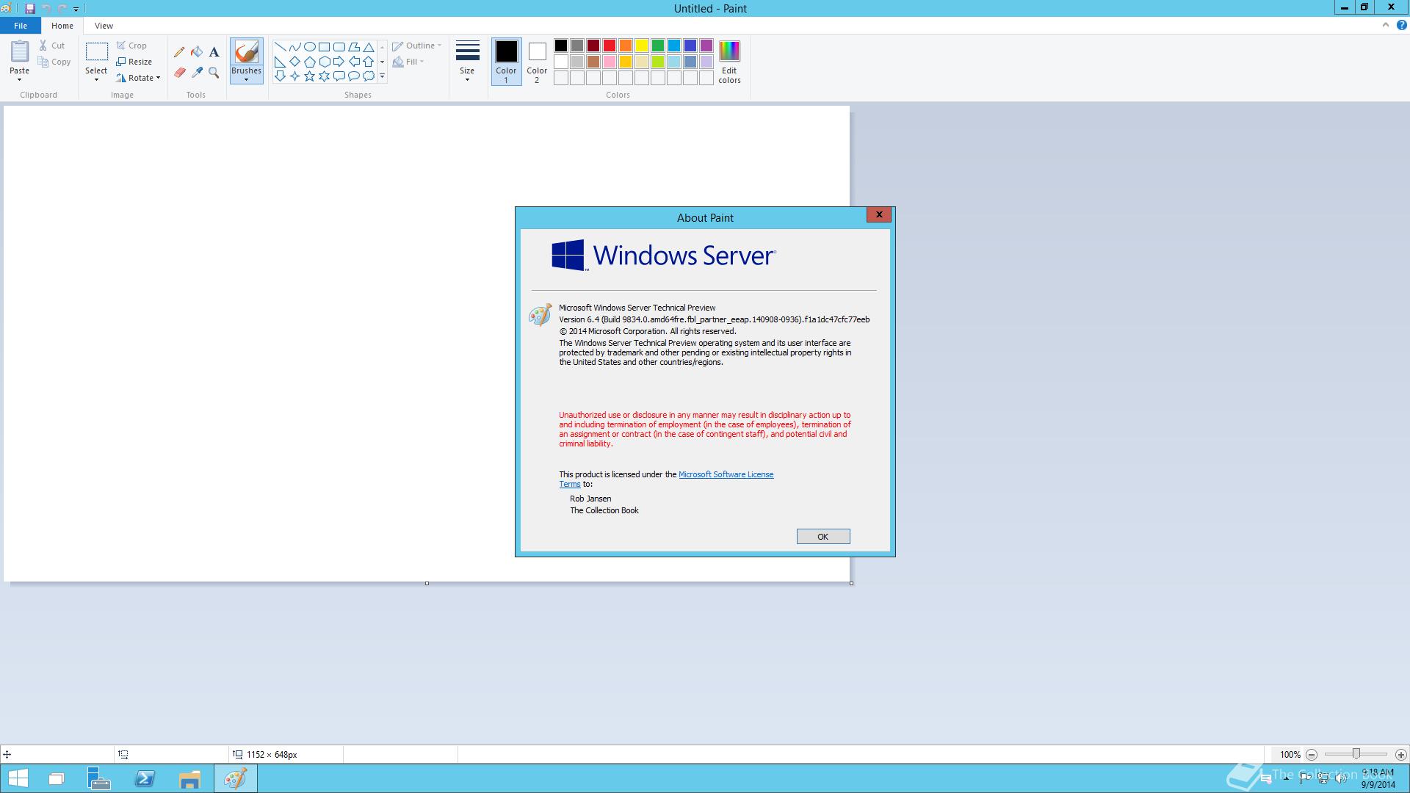Choose the Cloud callout shape
Image resolution: width=1410 pixels, height=793 pixels.
click(x=368, y=76)
